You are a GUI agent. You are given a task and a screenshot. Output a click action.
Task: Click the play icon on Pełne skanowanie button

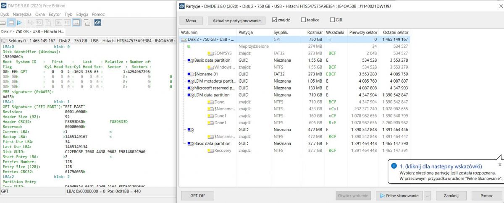pyautogui.click(x=382, y=196)
